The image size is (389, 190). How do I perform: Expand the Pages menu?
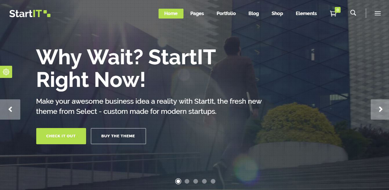197,14
